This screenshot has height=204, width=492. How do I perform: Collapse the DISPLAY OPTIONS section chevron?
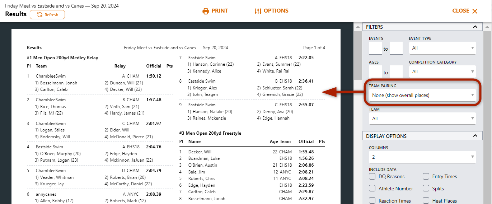(475, 136)
